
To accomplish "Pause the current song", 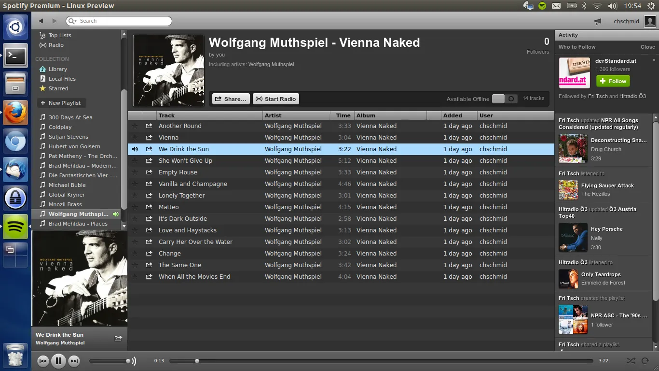I will click(58, 361).
